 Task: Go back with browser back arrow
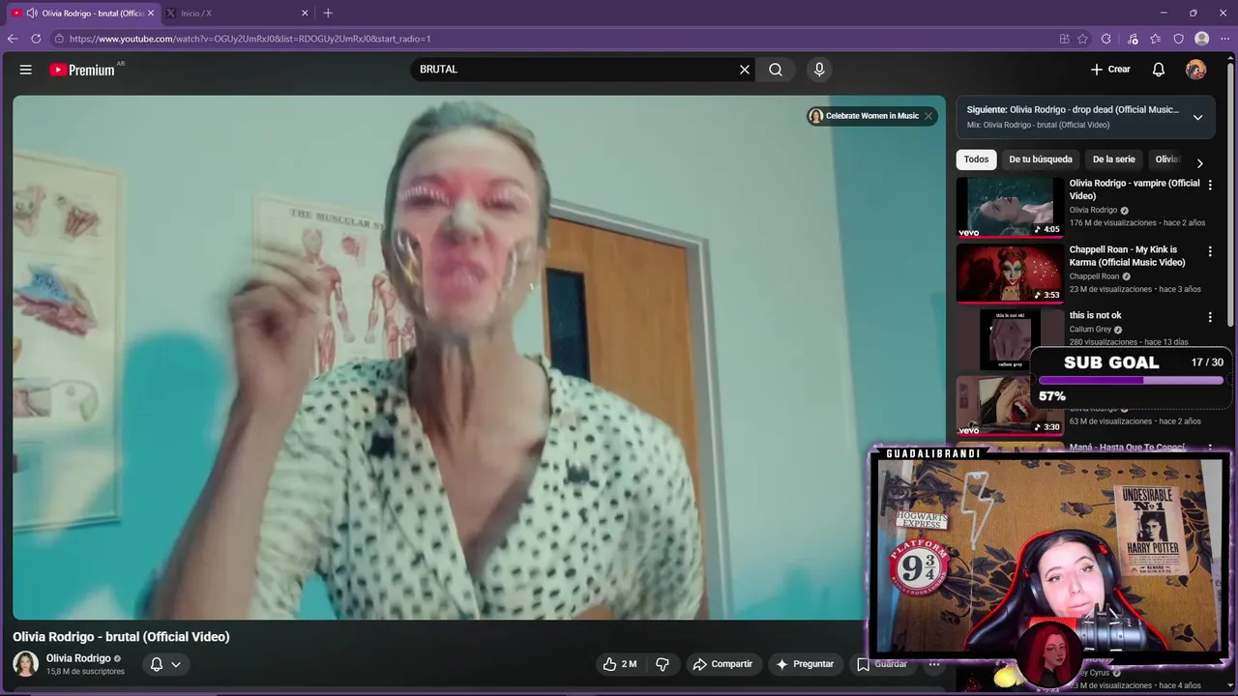[x=13, y=39]
